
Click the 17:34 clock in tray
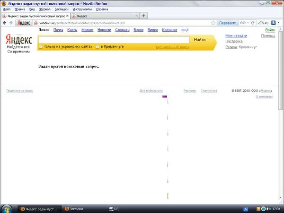pos(276,209)
